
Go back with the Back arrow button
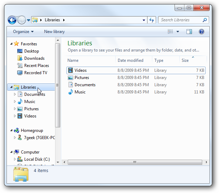pos(12,20)
